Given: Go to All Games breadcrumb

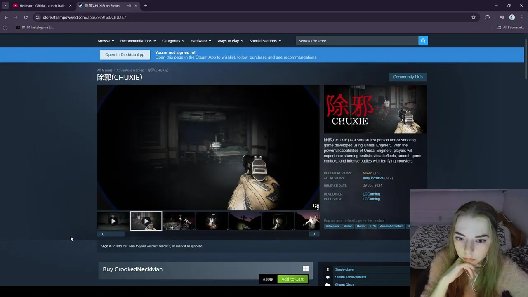Looking at the screenshot, I should pyautogui.click(x=105, y=71).
